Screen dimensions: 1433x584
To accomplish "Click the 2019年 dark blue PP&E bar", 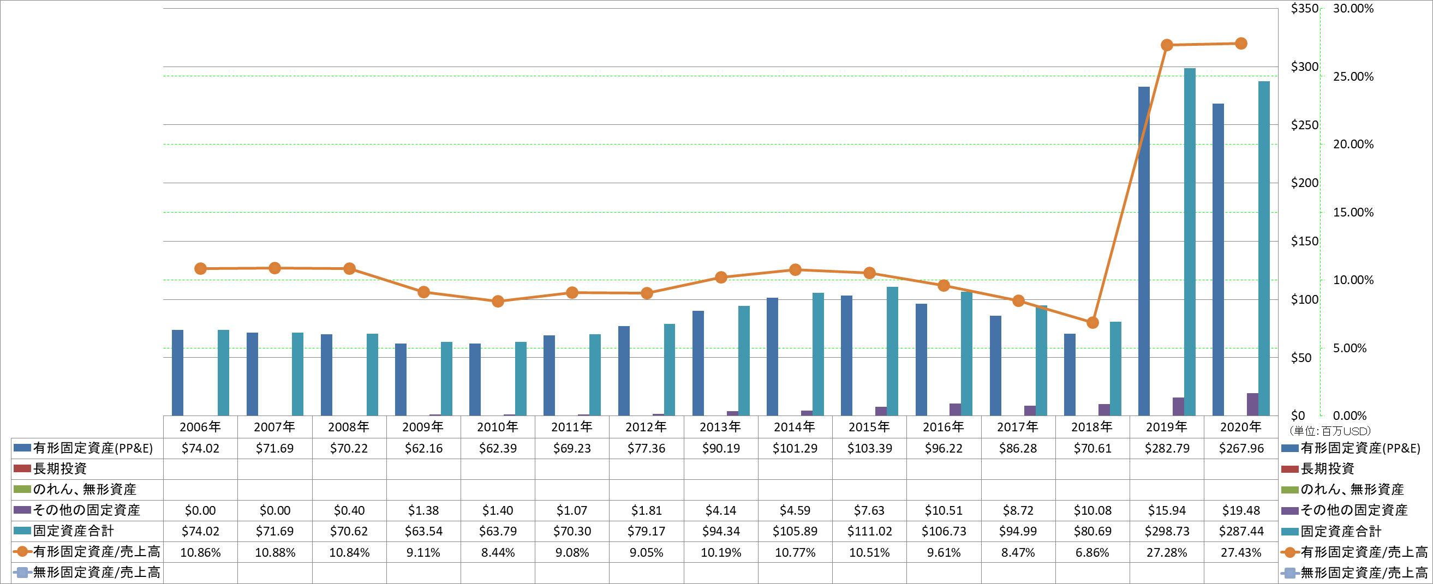I will (1144, 251).
